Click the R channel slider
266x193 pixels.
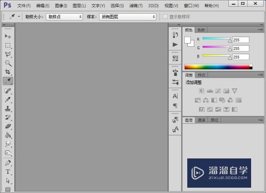[x=217, y=38]
